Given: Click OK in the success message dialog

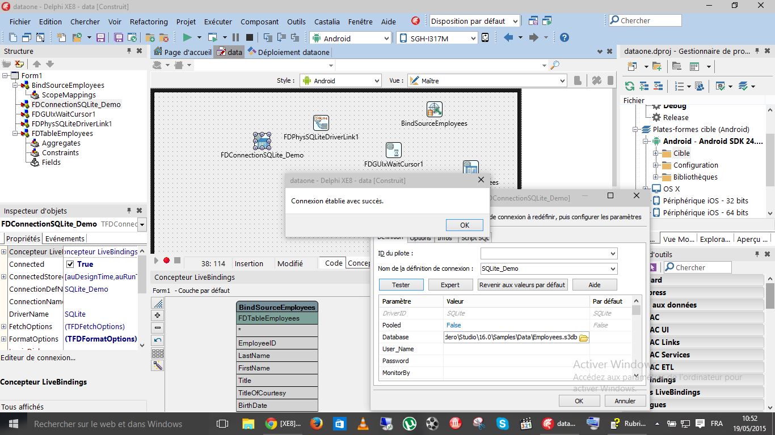Looking at the screenshot, I should coord(464,225).
